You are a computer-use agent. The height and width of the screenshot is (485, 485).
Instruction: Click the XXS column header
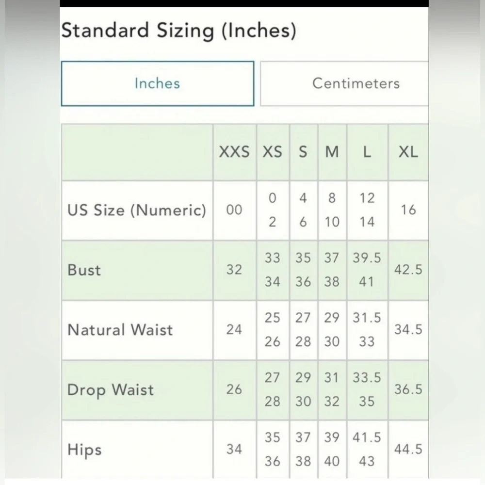(x=234, y=152)
